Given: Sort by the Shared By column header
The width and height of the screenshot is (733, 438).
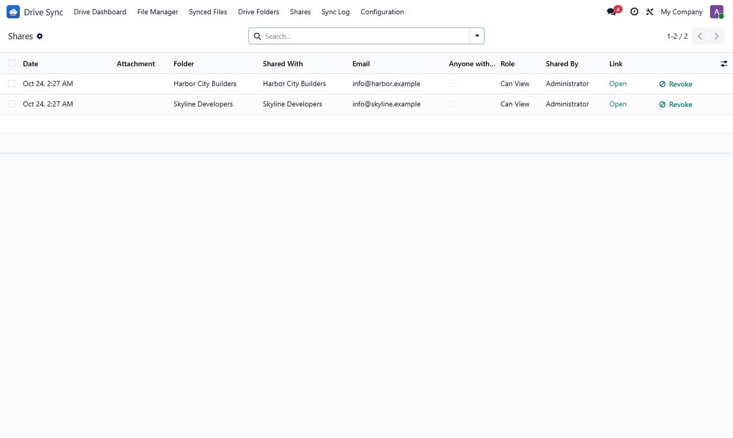Looking at the screenshot, I should tap(562, 63).
